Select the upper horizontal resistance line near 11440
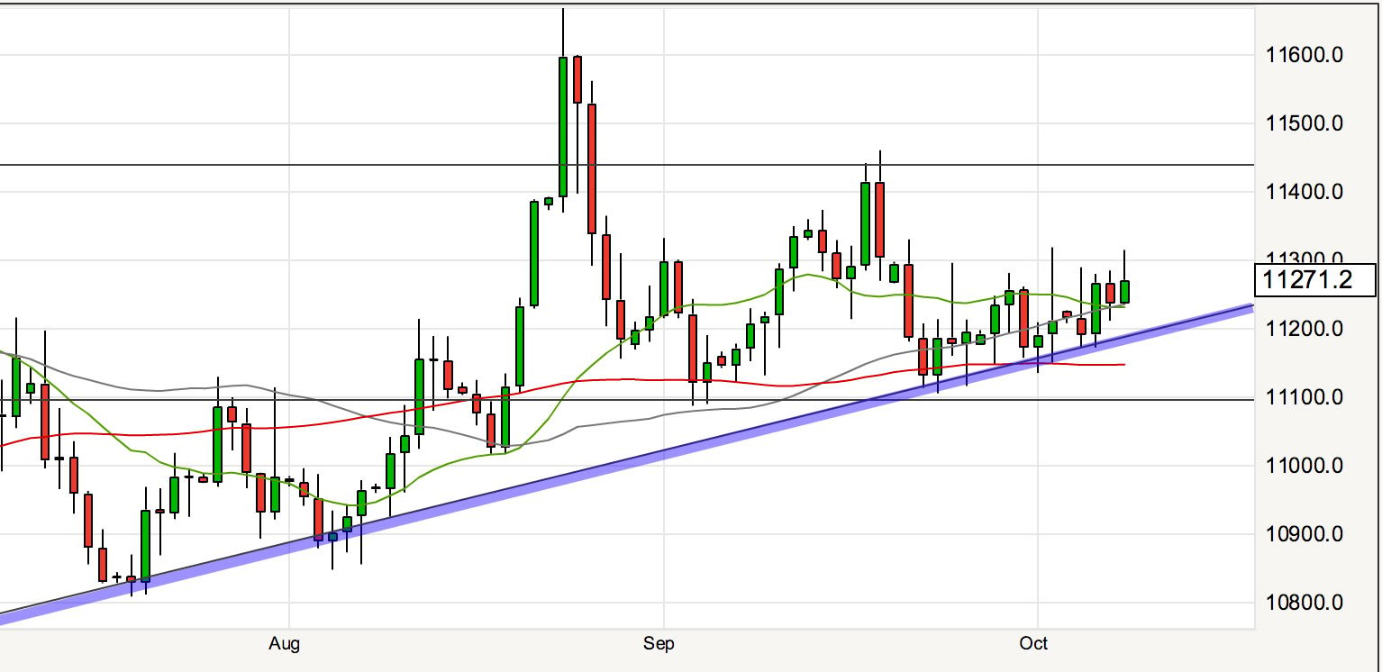The width and height of the screenshot is (1382, 672). point(627,165)
